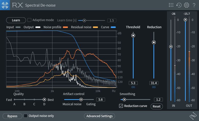
Task: Click the Best quality label
Action: [51, 100]
